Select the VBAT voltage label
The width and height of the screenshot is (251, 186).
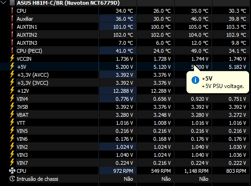click(23, 115)
